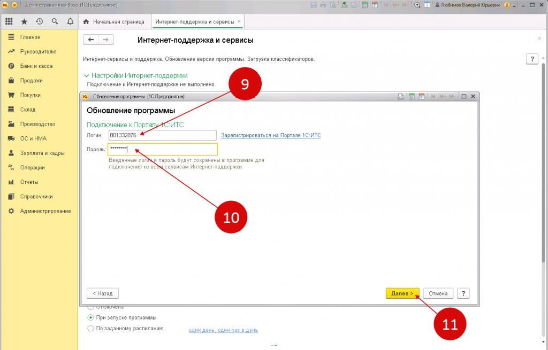Open один день; один раз в день link

pos(223,330)
